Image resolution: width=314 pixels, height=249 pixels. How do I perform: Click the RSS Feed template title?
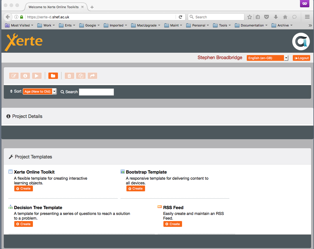pyautogui.click(x=173, y=208)
